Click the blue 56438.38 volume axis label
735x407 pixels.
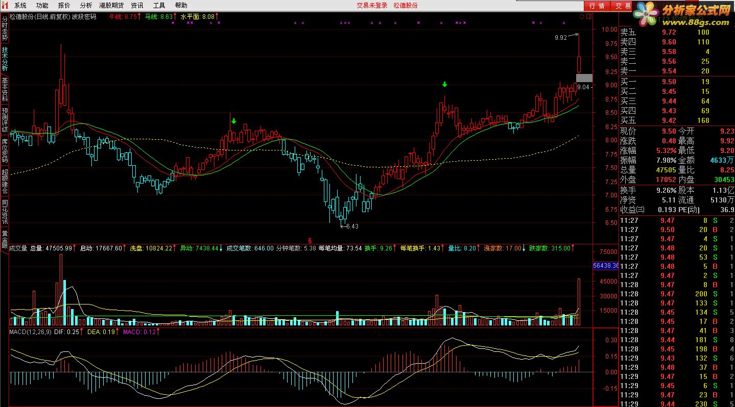606,266
